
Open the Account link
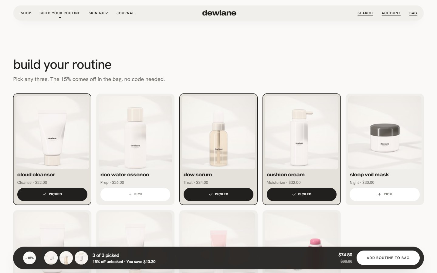pyautogui.click(x=391, y=13)
